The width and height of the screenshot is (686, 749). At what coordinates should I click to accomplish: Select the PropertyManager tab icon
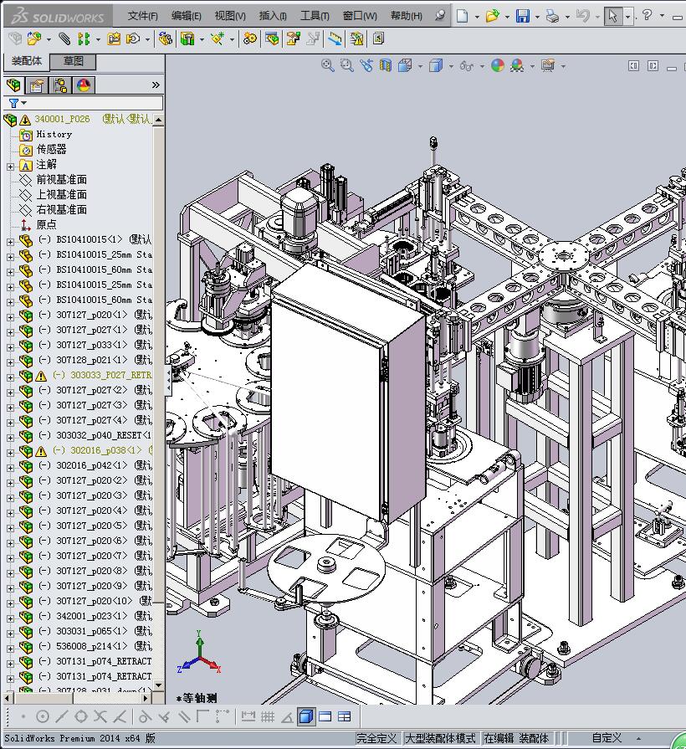click(x=37, y=85)
